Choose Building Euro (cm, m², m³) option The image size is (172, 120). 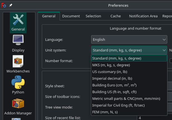[x=129, y=85]
